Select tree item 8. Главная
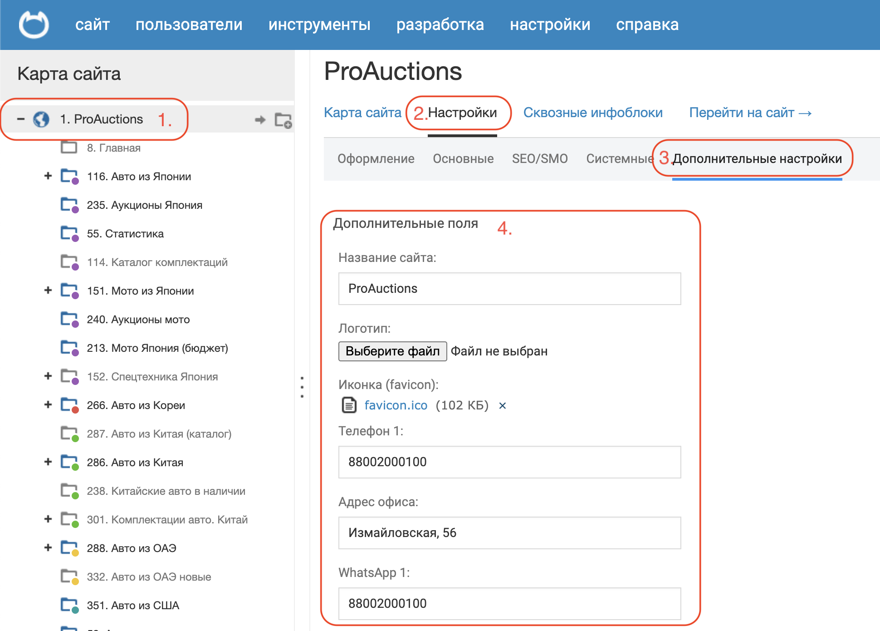Viewport: 880px width, 631px height. tap(113, 148)
